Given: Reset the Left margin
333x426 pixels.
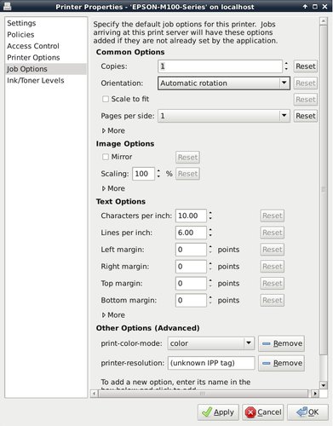Looking at the screenshot, I should pyautogui.click(x=273, y=250).
